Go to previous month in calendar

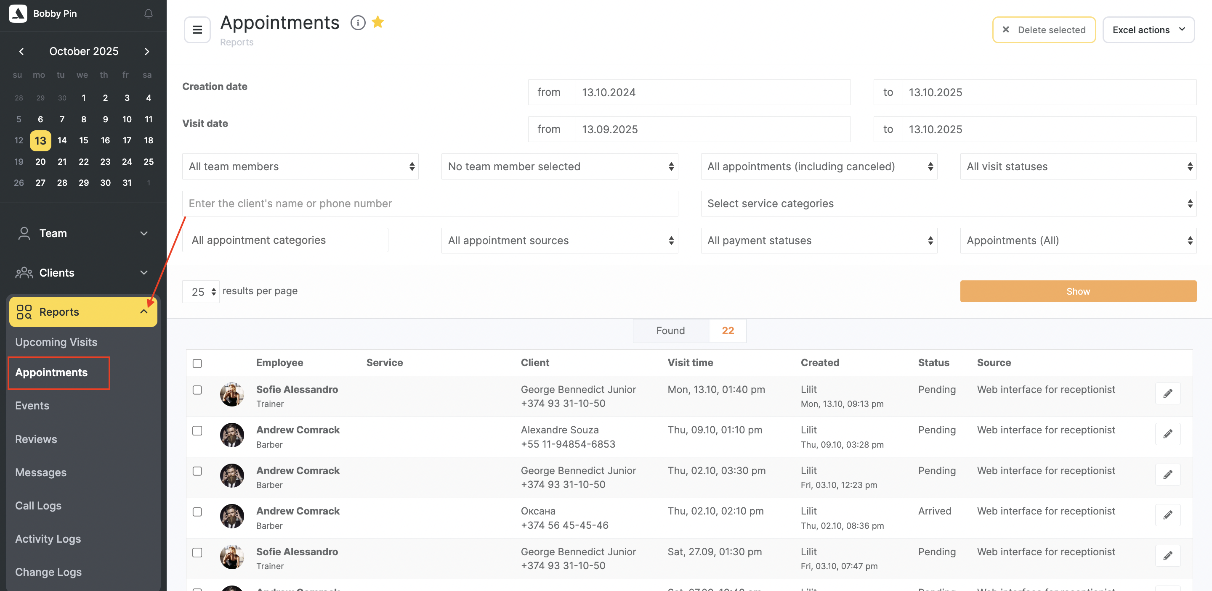click(21, 51)
